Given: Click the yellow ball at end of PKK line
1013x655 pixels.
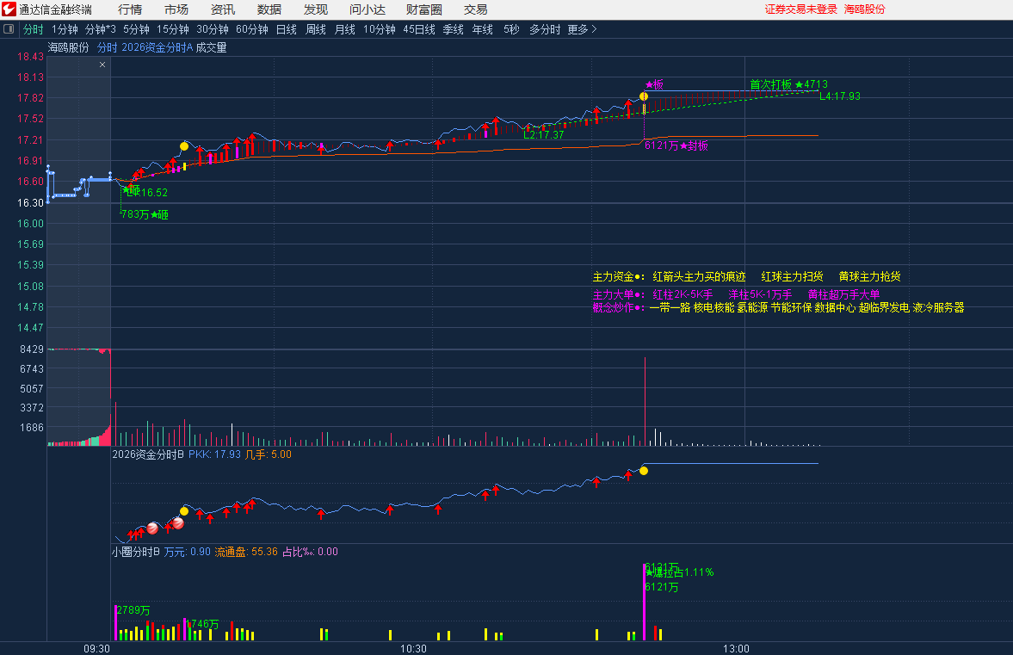Looking at the screenshot, I should tap(644, 471).
